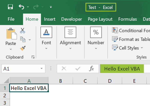Expand the Number group chevron

tap(96, 49)
